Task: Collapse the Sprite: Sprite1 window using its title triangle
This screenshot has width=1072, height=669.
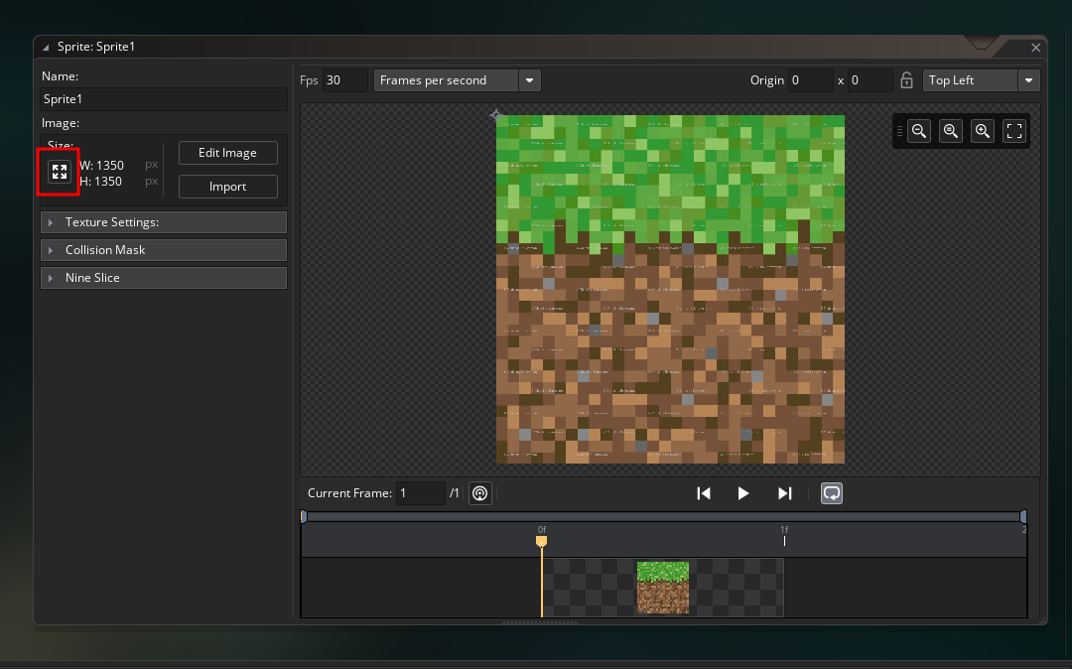Action: coord(46,48)
